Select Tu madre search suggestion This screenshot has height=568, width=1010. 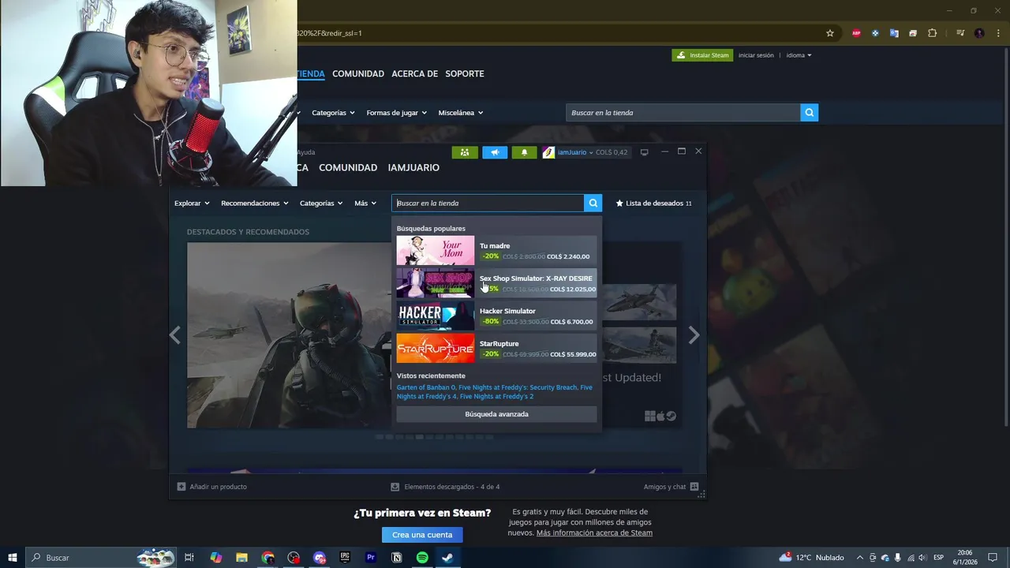click(x=496, y=251)
